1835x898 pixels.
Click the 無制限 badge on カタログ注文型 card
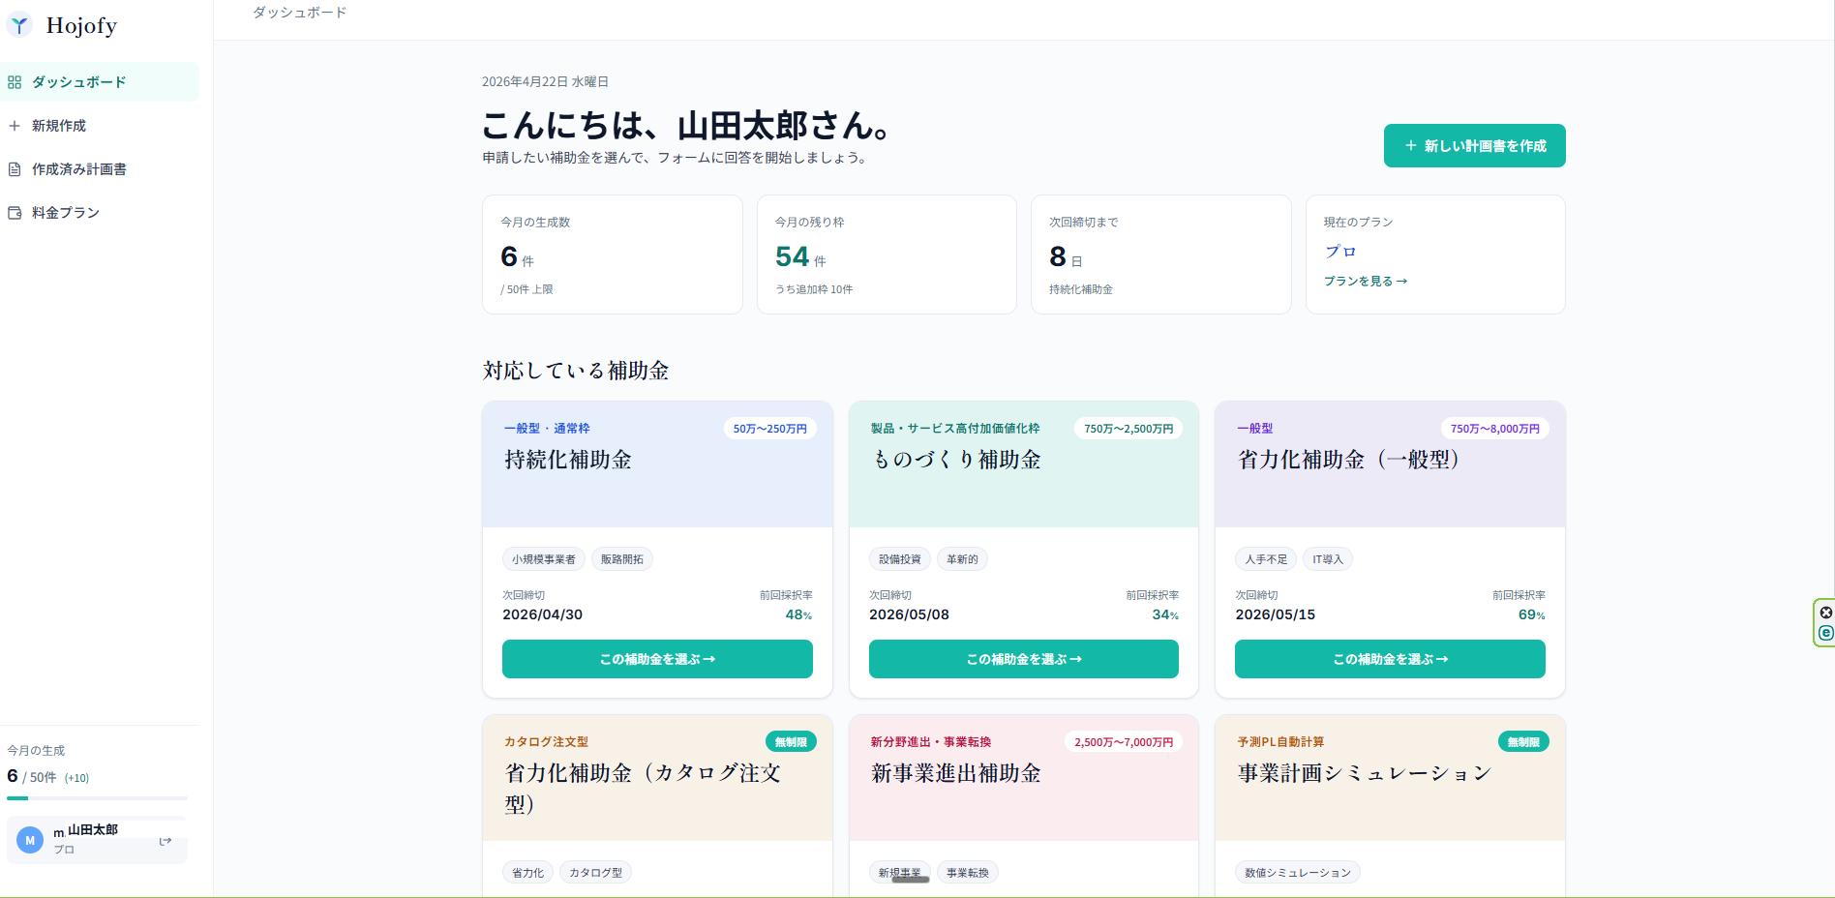tap(791, 742)
